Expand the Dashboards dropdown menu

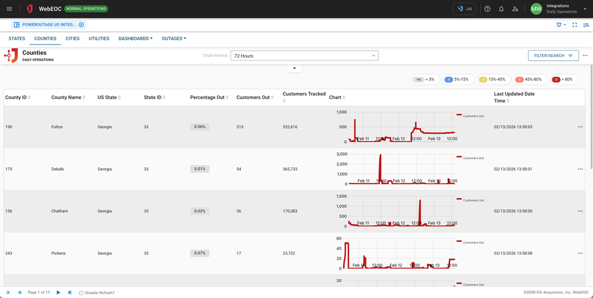click(135, 39)
